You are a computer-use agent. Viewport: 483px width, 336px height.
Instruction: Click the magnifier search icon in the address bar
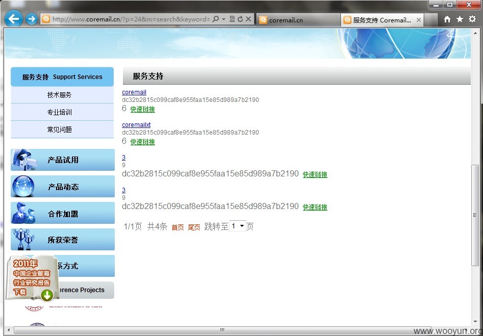pyautogui.click(x=216, y=19)
